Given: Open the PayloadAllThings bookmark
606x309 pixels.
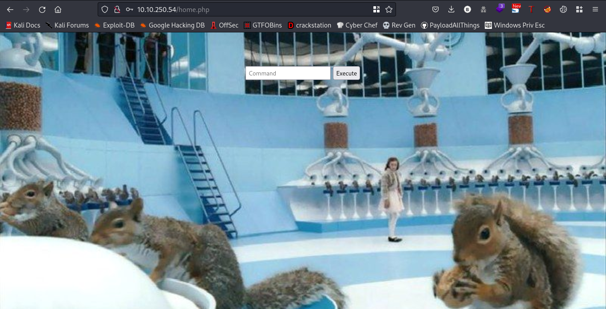Looking at the screenshot, I should (450, 25).
